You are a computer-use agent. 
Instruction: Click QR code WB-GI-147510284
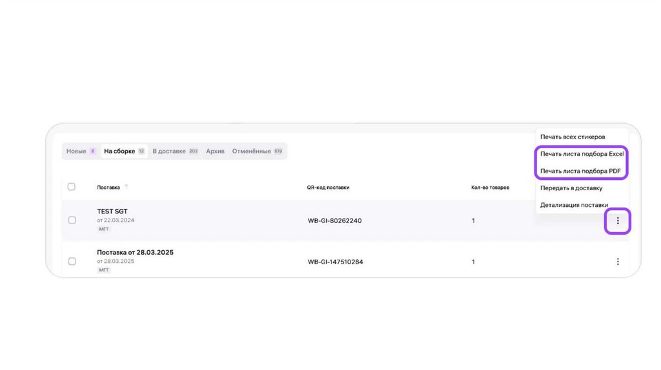point(336,262)
